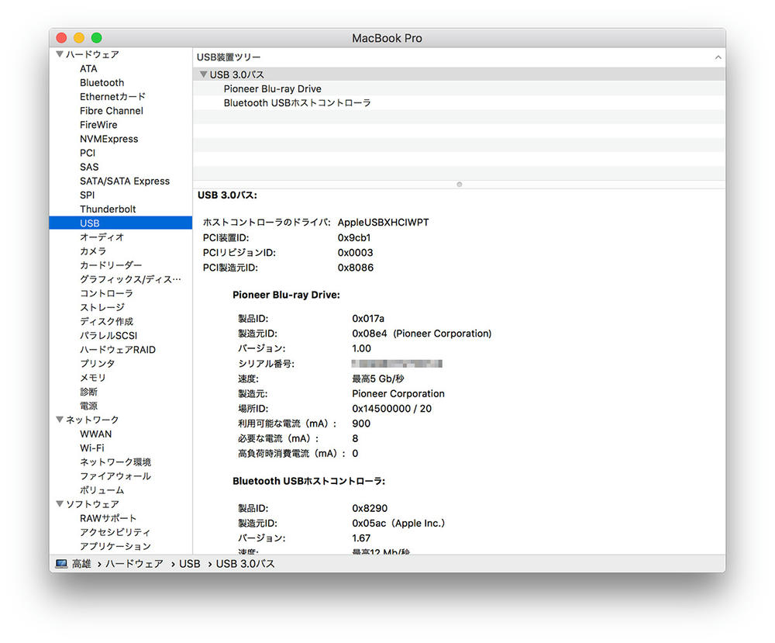Click the Bluetooth 製品ID value 0x8290
Viewport: 775px width, 643px height.
[x=370, y=508]
